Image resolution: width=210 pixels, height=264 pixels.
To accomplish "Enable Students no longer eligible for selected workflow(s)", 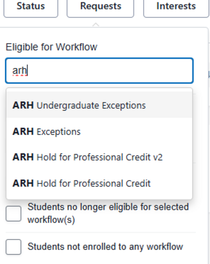I will (14, 214).
